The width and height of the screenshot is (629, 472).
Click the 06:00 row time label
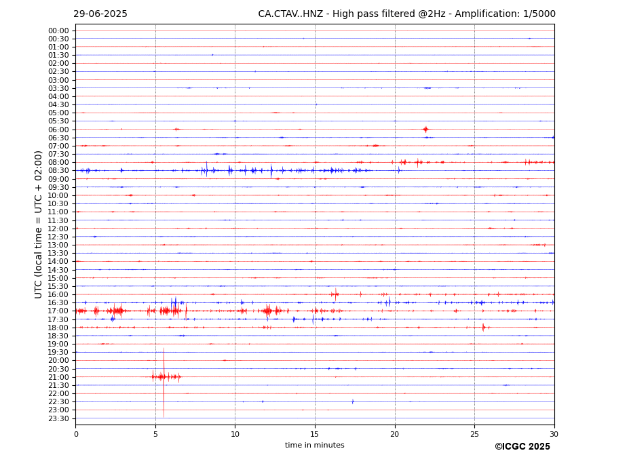pyautogui.click(x=58, y=130)
